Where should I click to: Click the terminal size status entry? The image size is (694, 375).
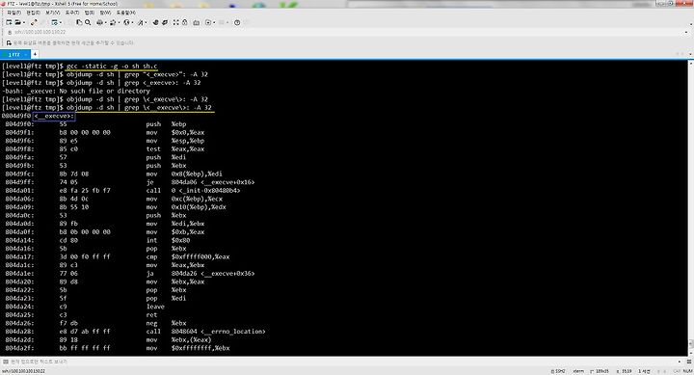click(x=601, y=371)
